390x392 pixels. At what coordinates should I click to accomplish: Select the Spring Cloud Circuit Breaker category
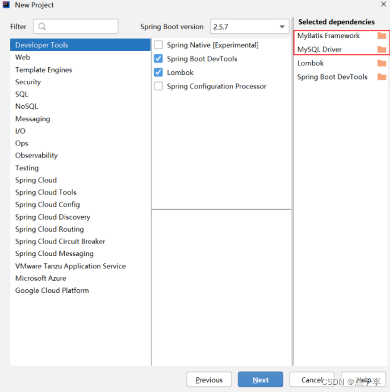click(x=80, y=241)
